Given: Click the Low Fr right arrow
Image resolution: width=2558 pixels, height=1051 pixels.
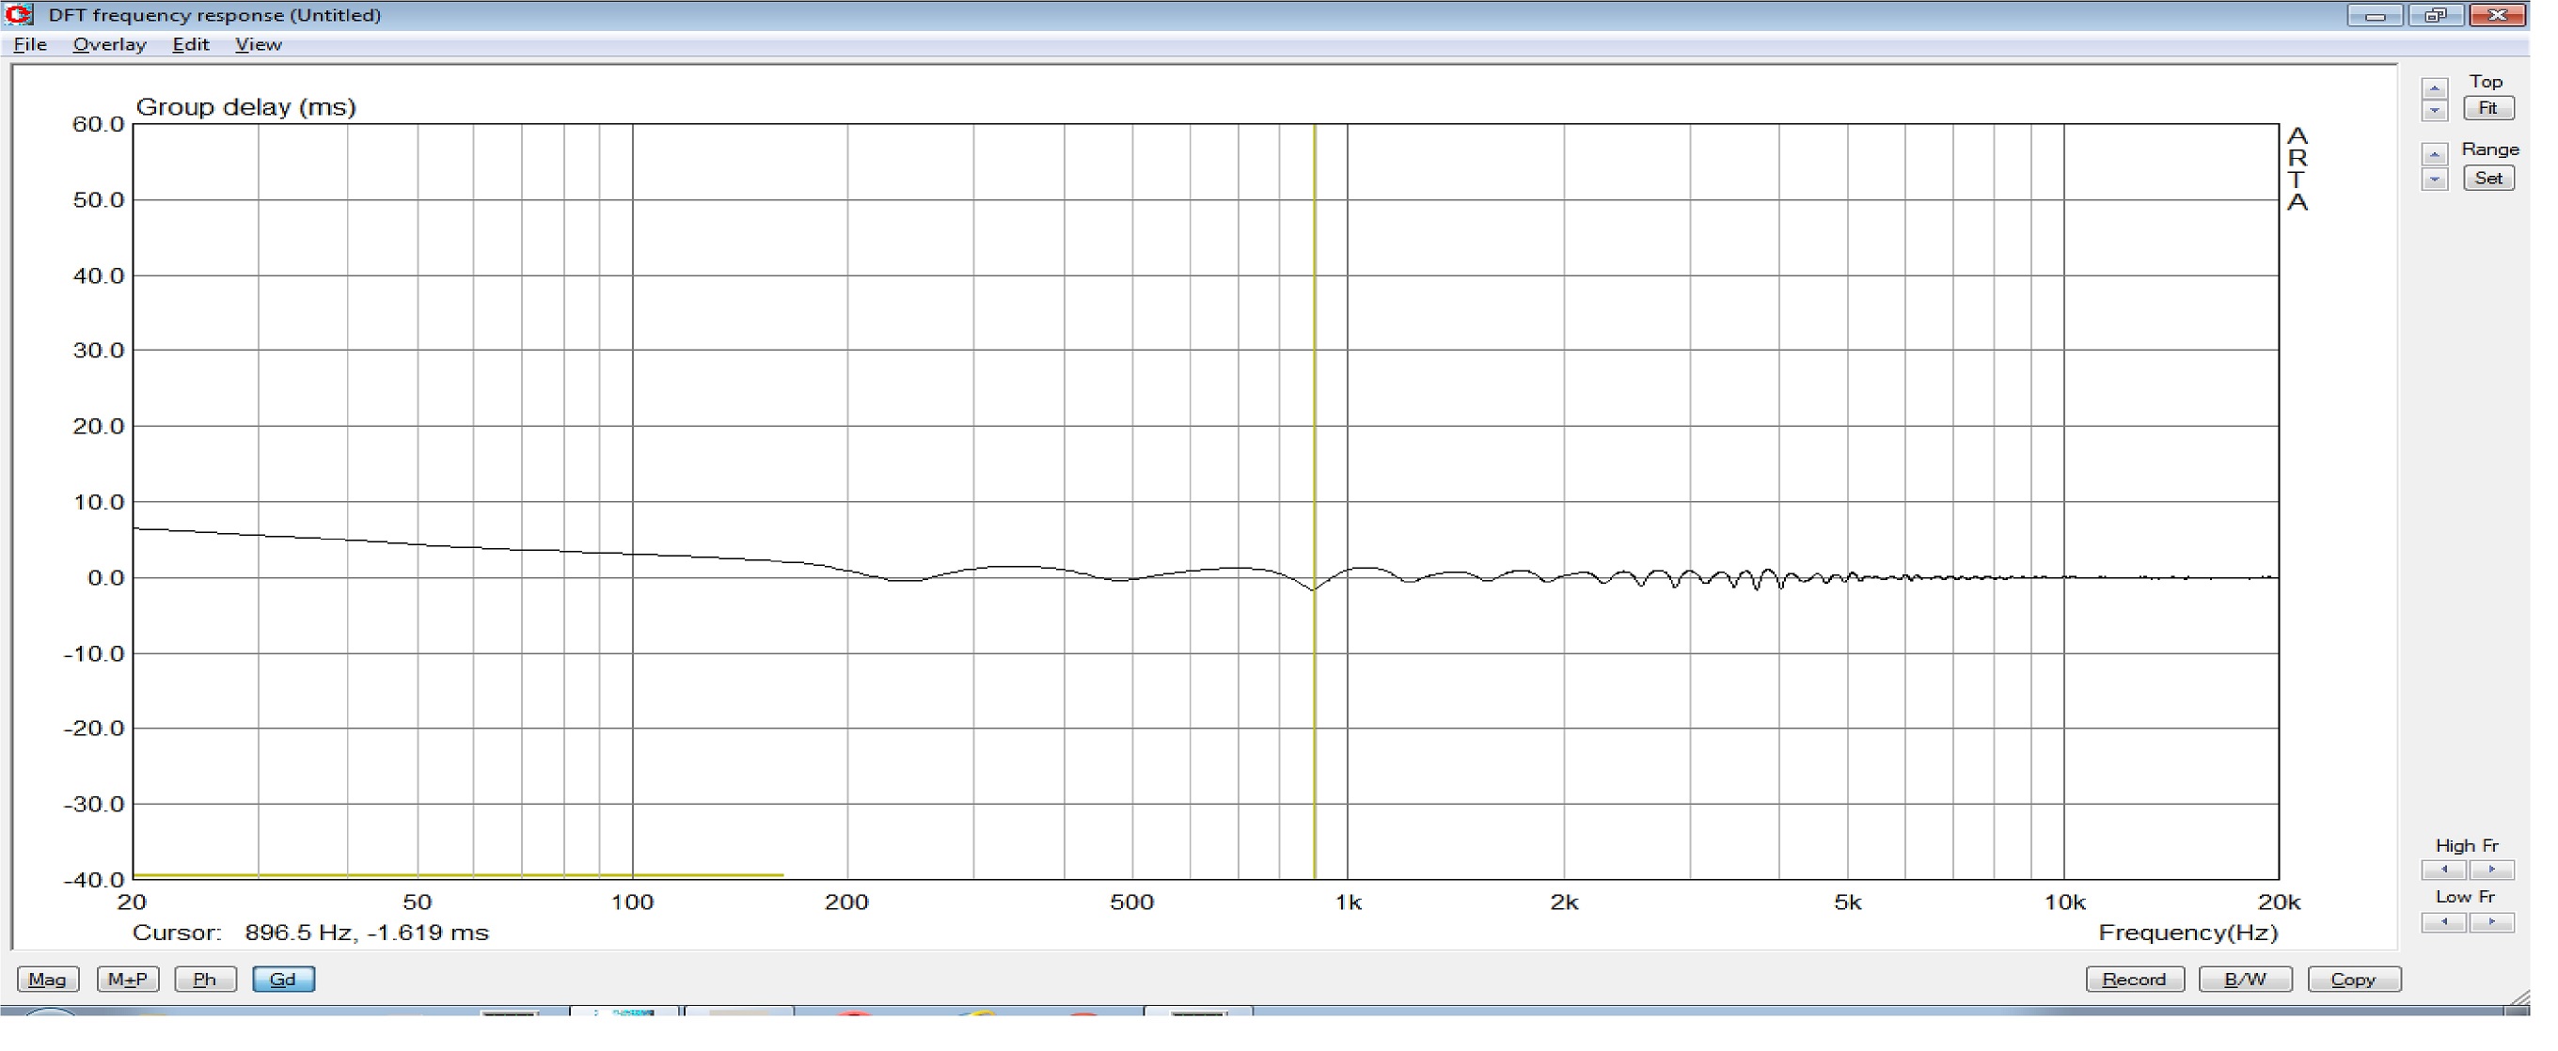Looking at the screenshot, I should pyautogui.click(x=2490, y=922).
